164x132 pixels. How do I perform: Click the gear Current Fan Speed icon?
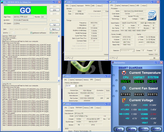(x=124, y=88)
